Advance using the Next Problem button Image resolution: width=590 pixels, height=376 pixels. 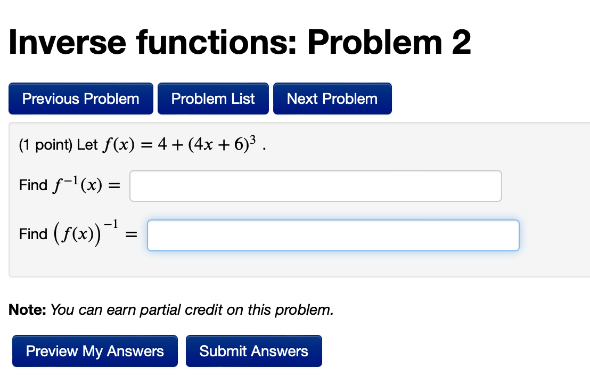tap(332, 99)
